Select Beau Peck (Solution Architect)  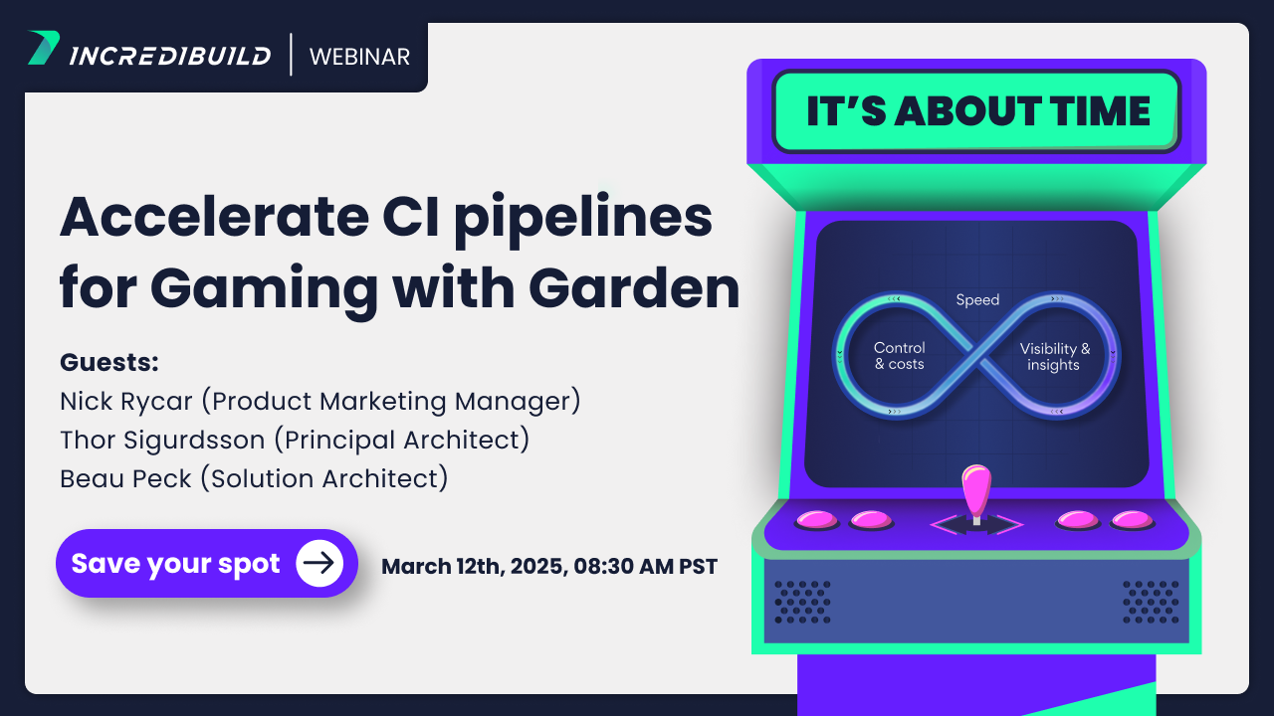[x=254, y=478]
